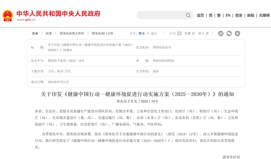Click the source value 国家疾控局网站

tap(164, 61)
